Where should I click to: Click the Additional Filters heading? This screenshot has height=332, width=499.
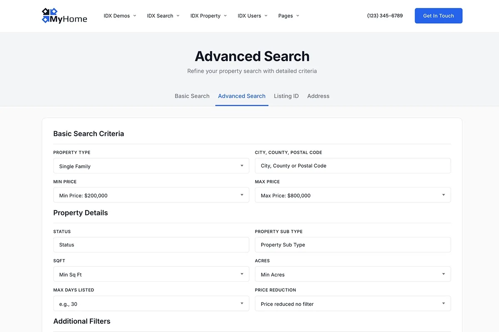coord(82,321)
